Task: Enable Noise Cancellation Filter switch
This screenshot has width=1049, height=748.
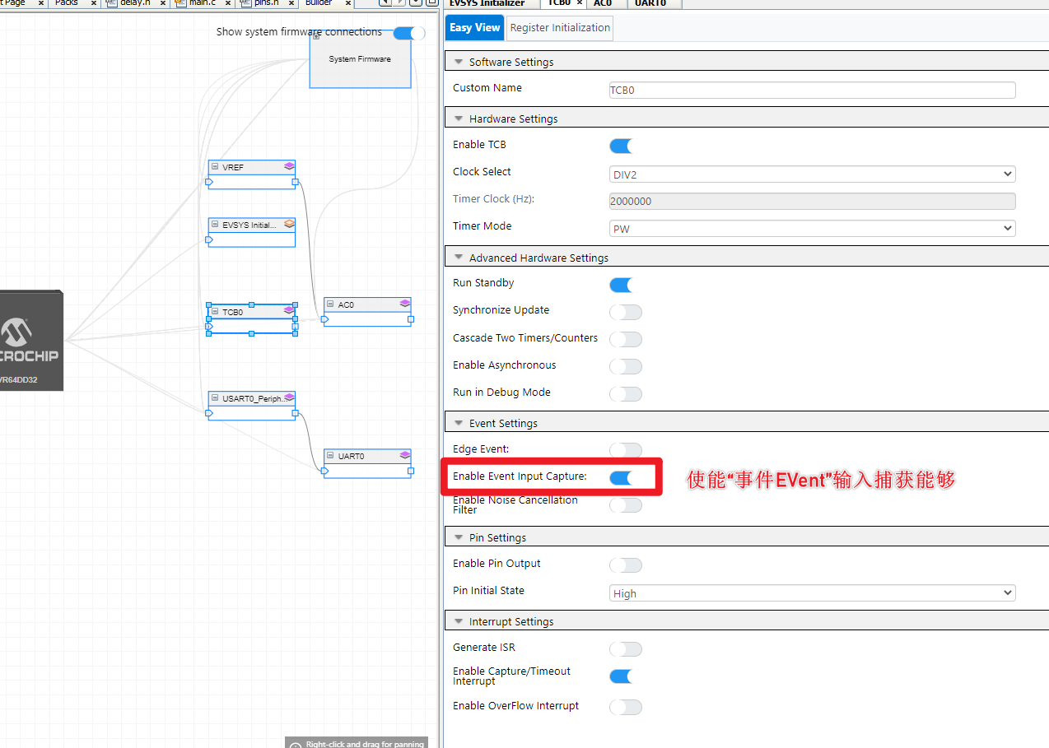Action: (x=626, y=504)
